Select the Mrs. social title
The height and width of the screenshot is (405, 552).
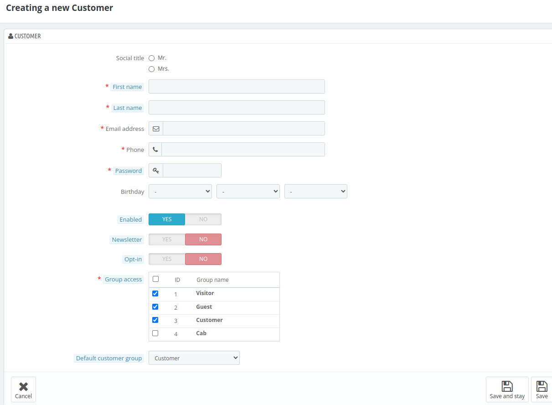pyautogui.click(x=152, y=69)
